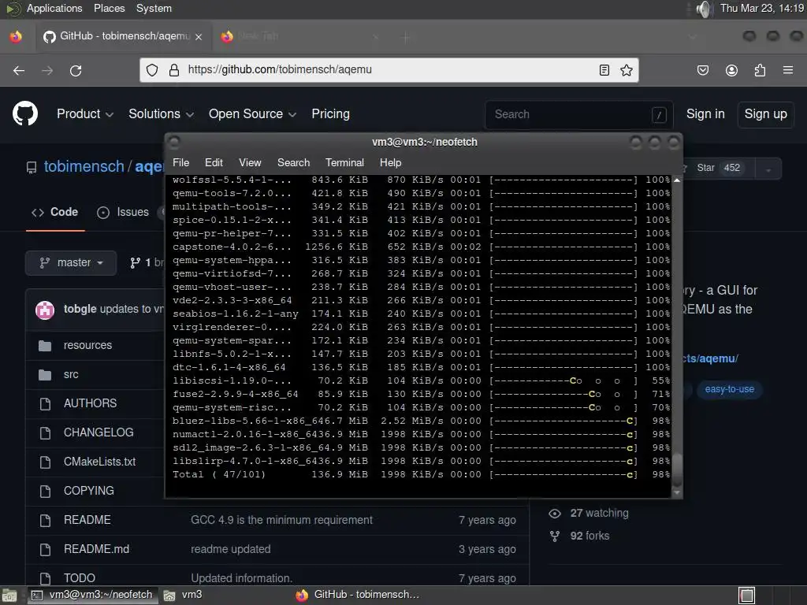Switch to the Issues tab

[x=123, y=212]
